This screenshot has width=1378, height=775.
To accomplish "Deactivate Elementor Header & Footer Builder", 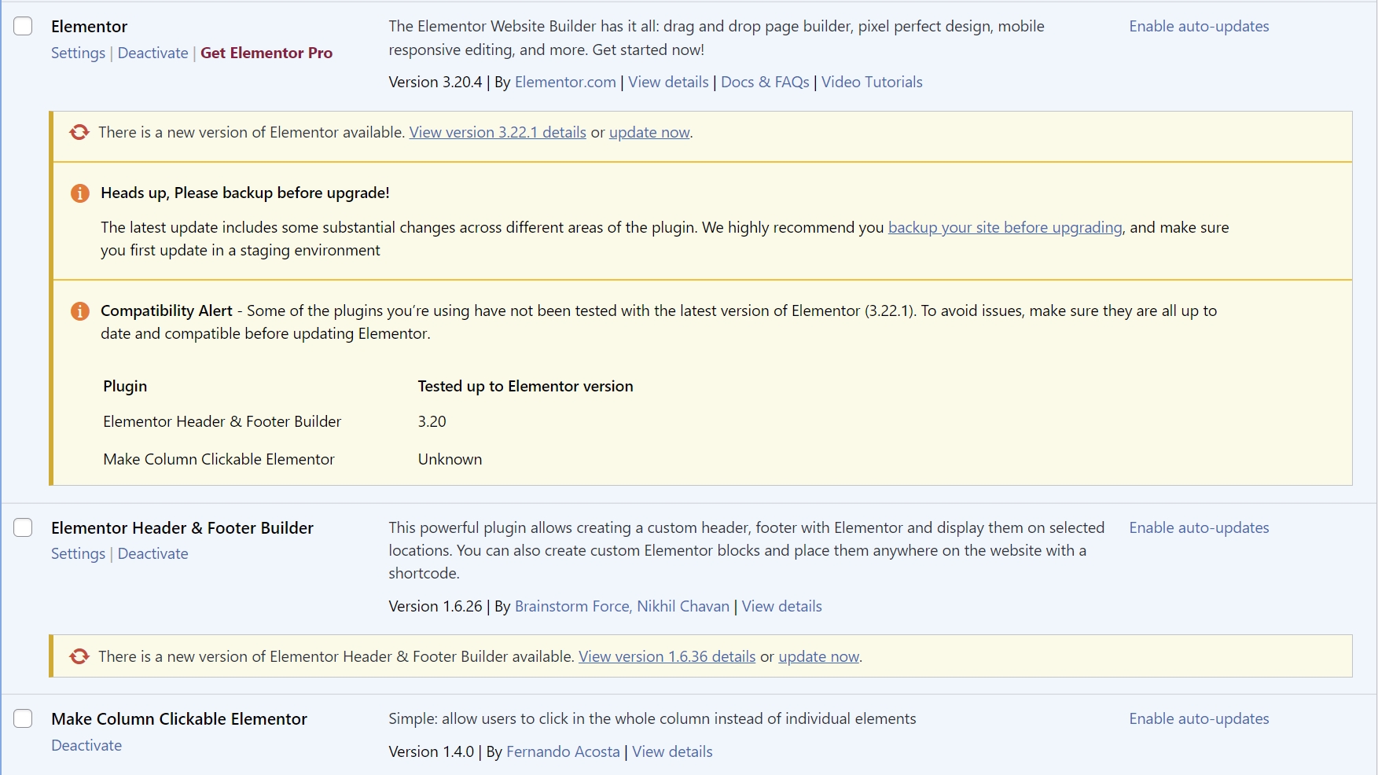I will [152, 554].
